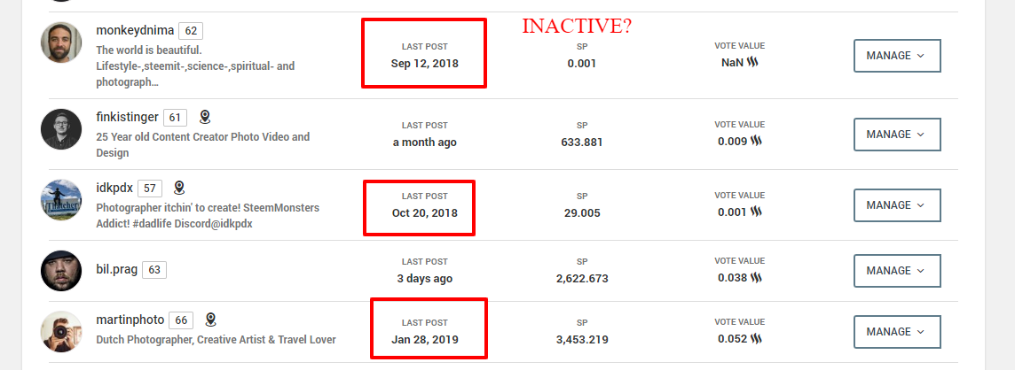Click finkistinger's profile picture
This screenshot has height=370, width=1015.
(61, 129)
